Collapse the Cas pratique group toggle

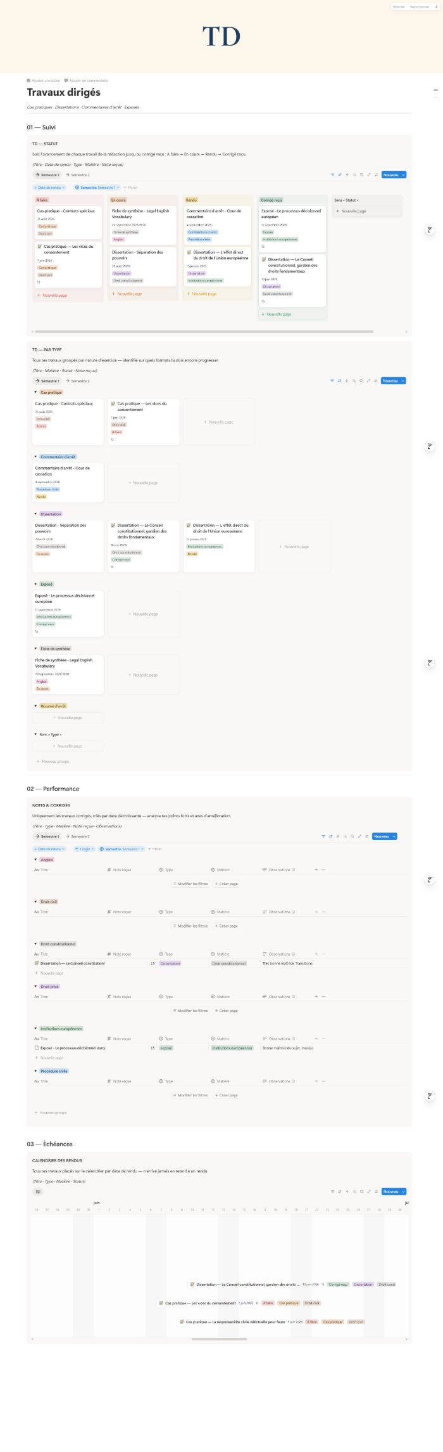click(35, 392)
